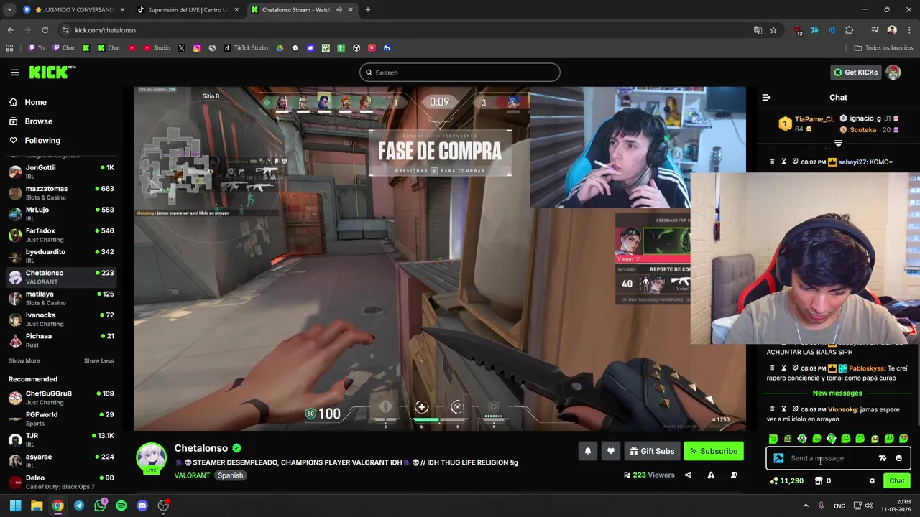Click the notification bell under the stream
The width and height of the screenshot is (920, 517).
(x=587, y=451)
